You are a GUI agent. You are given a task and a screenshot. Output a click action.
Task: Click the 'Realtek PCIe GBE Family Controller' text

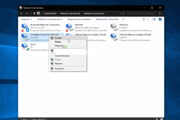coord(91,30)
